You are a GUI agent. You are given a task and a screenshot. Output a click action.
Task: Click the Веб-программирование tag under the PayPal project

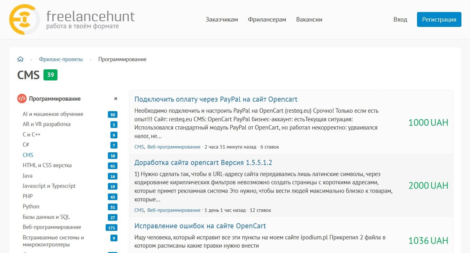tap(174, 147)
